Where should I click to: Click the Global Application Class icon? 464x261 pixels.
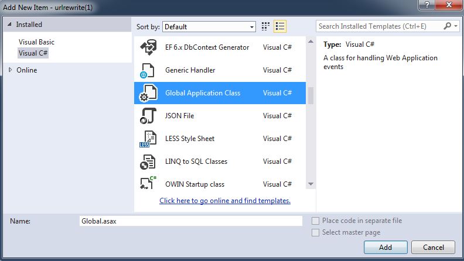148,93
